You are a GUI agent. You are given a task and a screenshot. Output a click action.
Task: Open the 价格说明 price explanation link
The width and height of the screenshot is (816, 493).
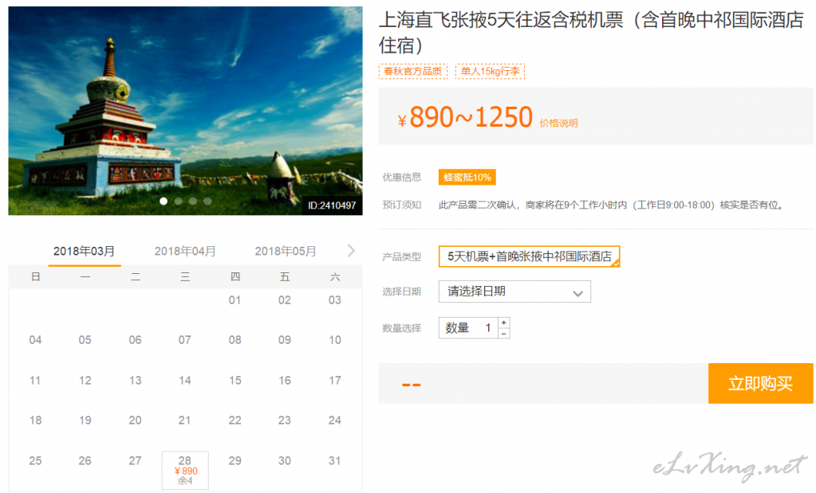click(558, 123)
